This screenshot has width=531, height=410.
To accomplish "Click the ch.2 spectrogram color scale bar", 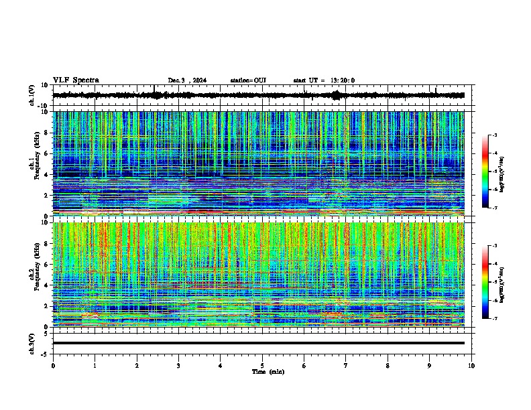I will click(x=485, y=282).
